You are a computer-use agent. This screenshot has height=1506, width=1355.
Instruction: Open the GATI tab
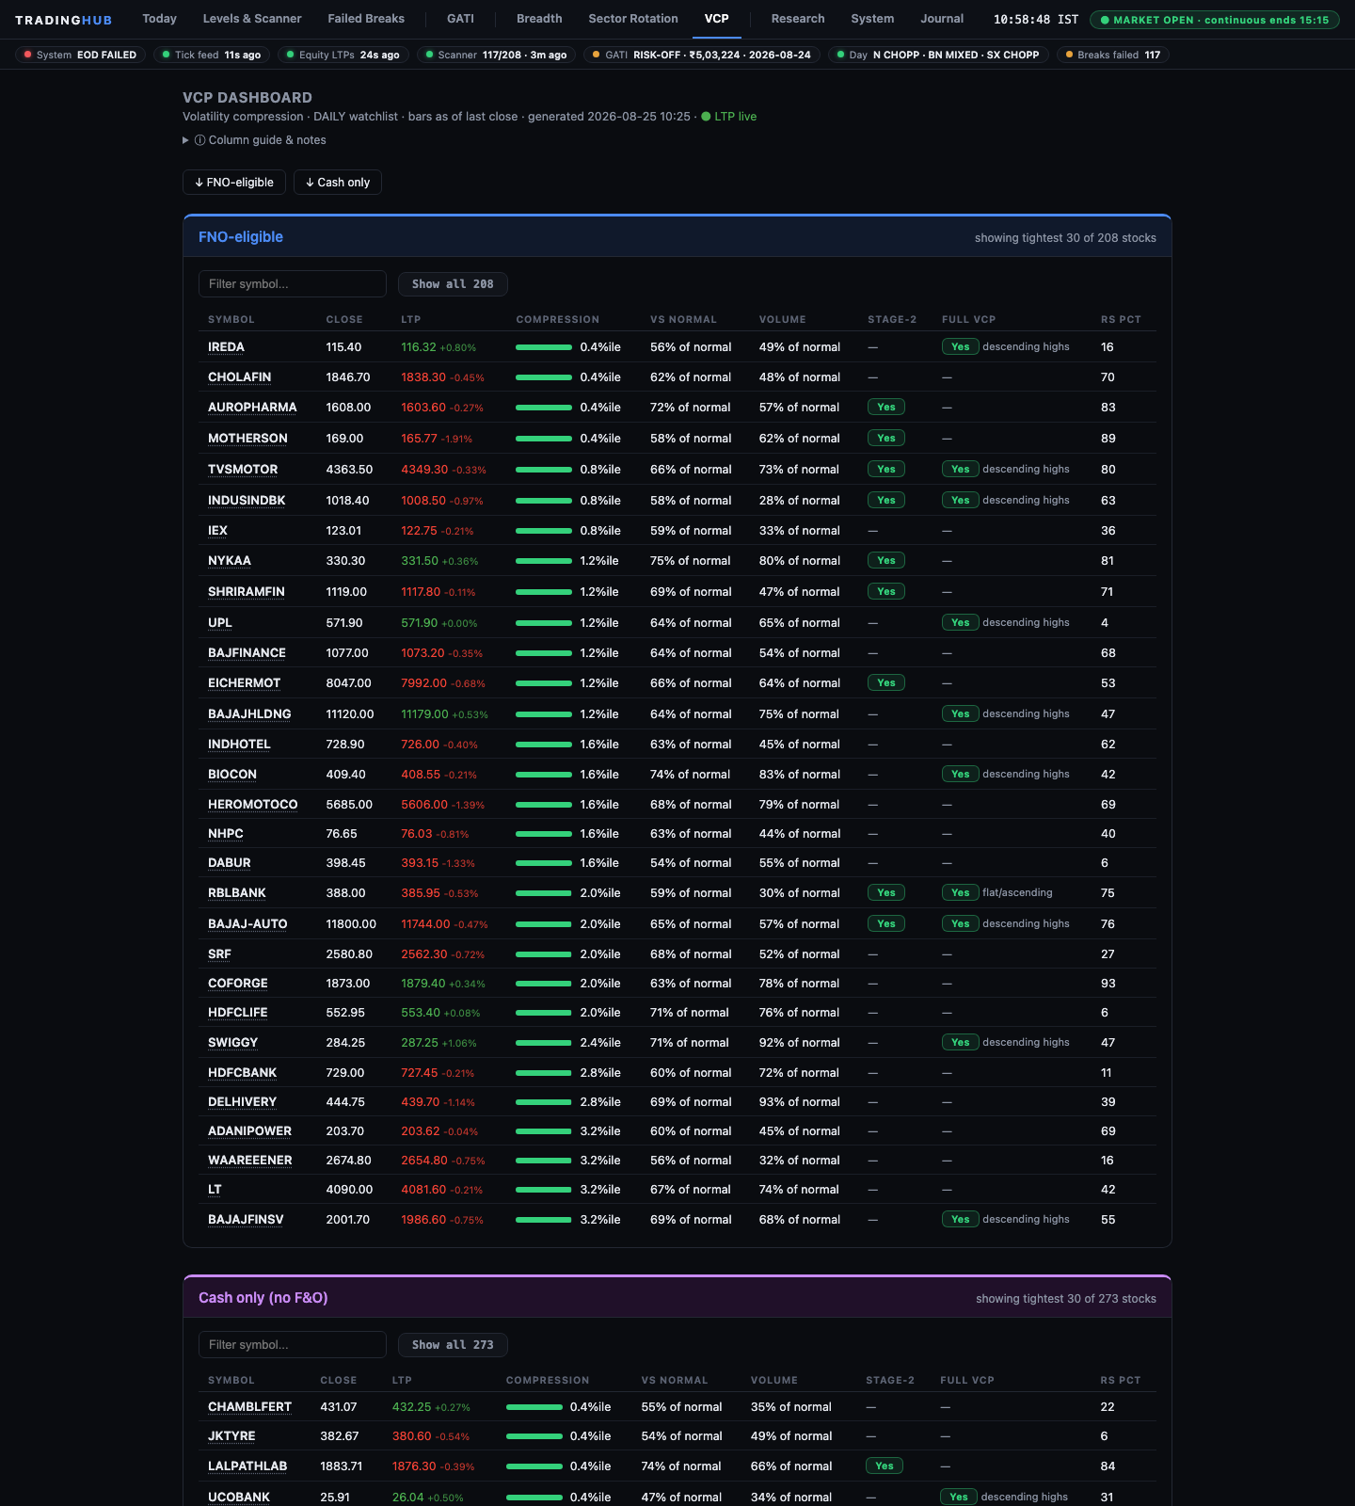[x=460, y=19]
